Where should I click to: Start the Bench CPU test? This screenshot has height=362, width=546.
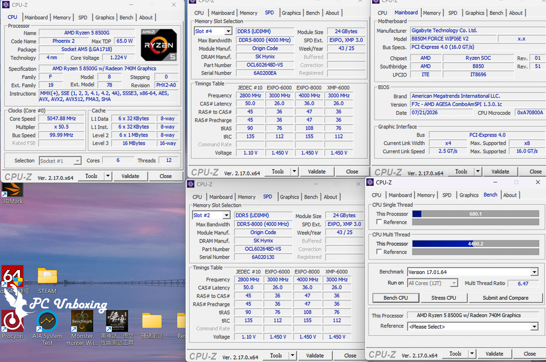[396, 298]
